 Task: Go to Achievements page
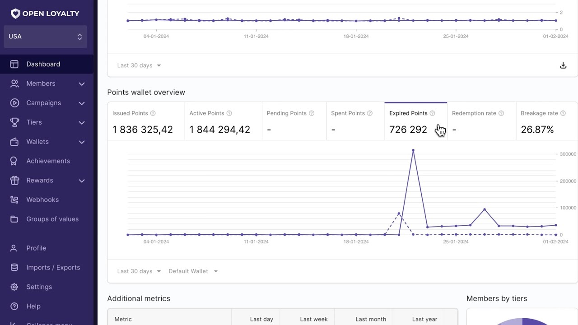pyautogui.click(x=47, y=161)
